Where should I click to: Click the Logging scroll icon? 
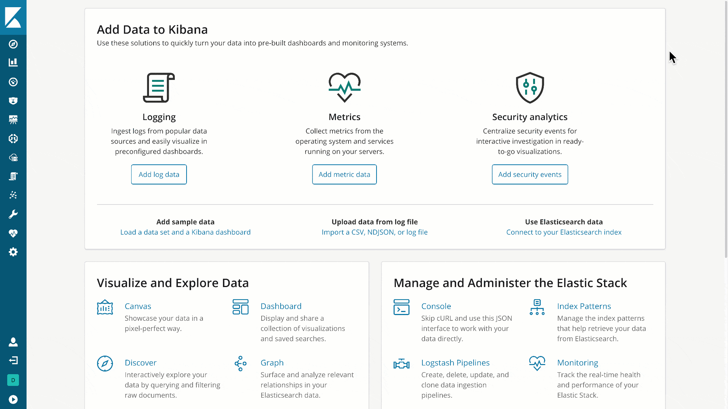pos(159,87)
